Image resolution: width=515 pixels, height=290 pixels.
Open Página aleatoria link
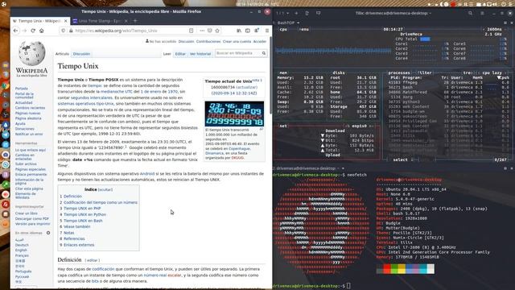[28, 118]
